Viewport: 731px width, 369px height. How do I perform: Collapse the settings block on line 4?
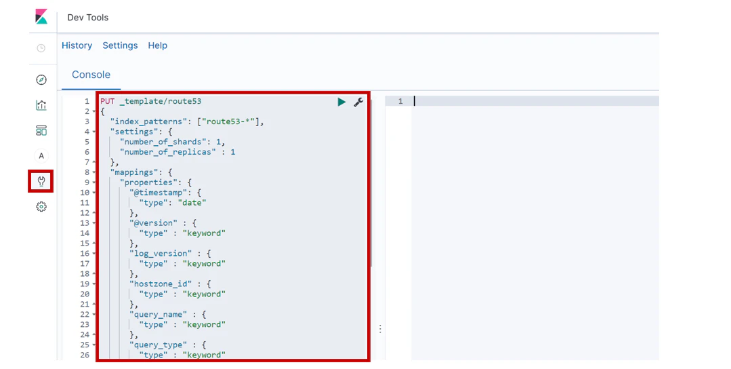coord(93,132)
